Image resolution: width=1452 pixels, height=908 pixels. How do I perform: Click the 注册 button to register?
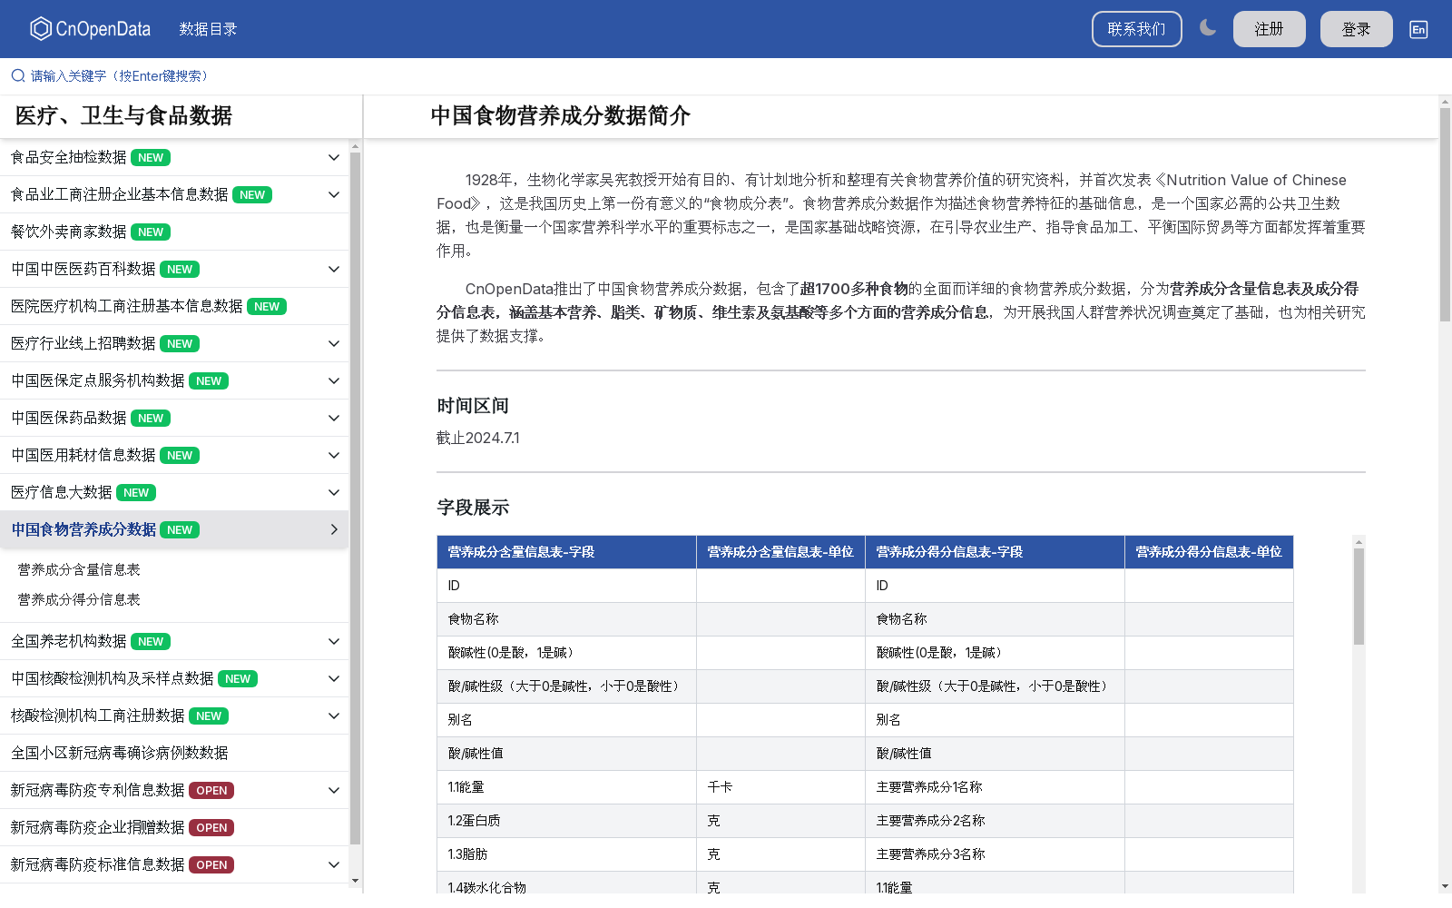click(1269, 28)
